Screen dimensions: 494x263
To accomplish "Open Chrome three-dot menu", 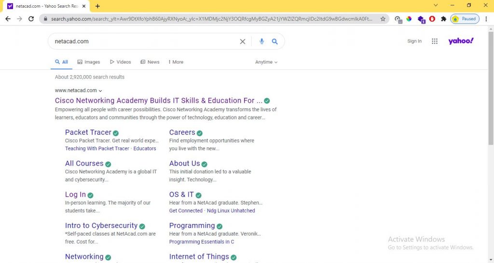I will pyautogui.click(x=486, y=19).
